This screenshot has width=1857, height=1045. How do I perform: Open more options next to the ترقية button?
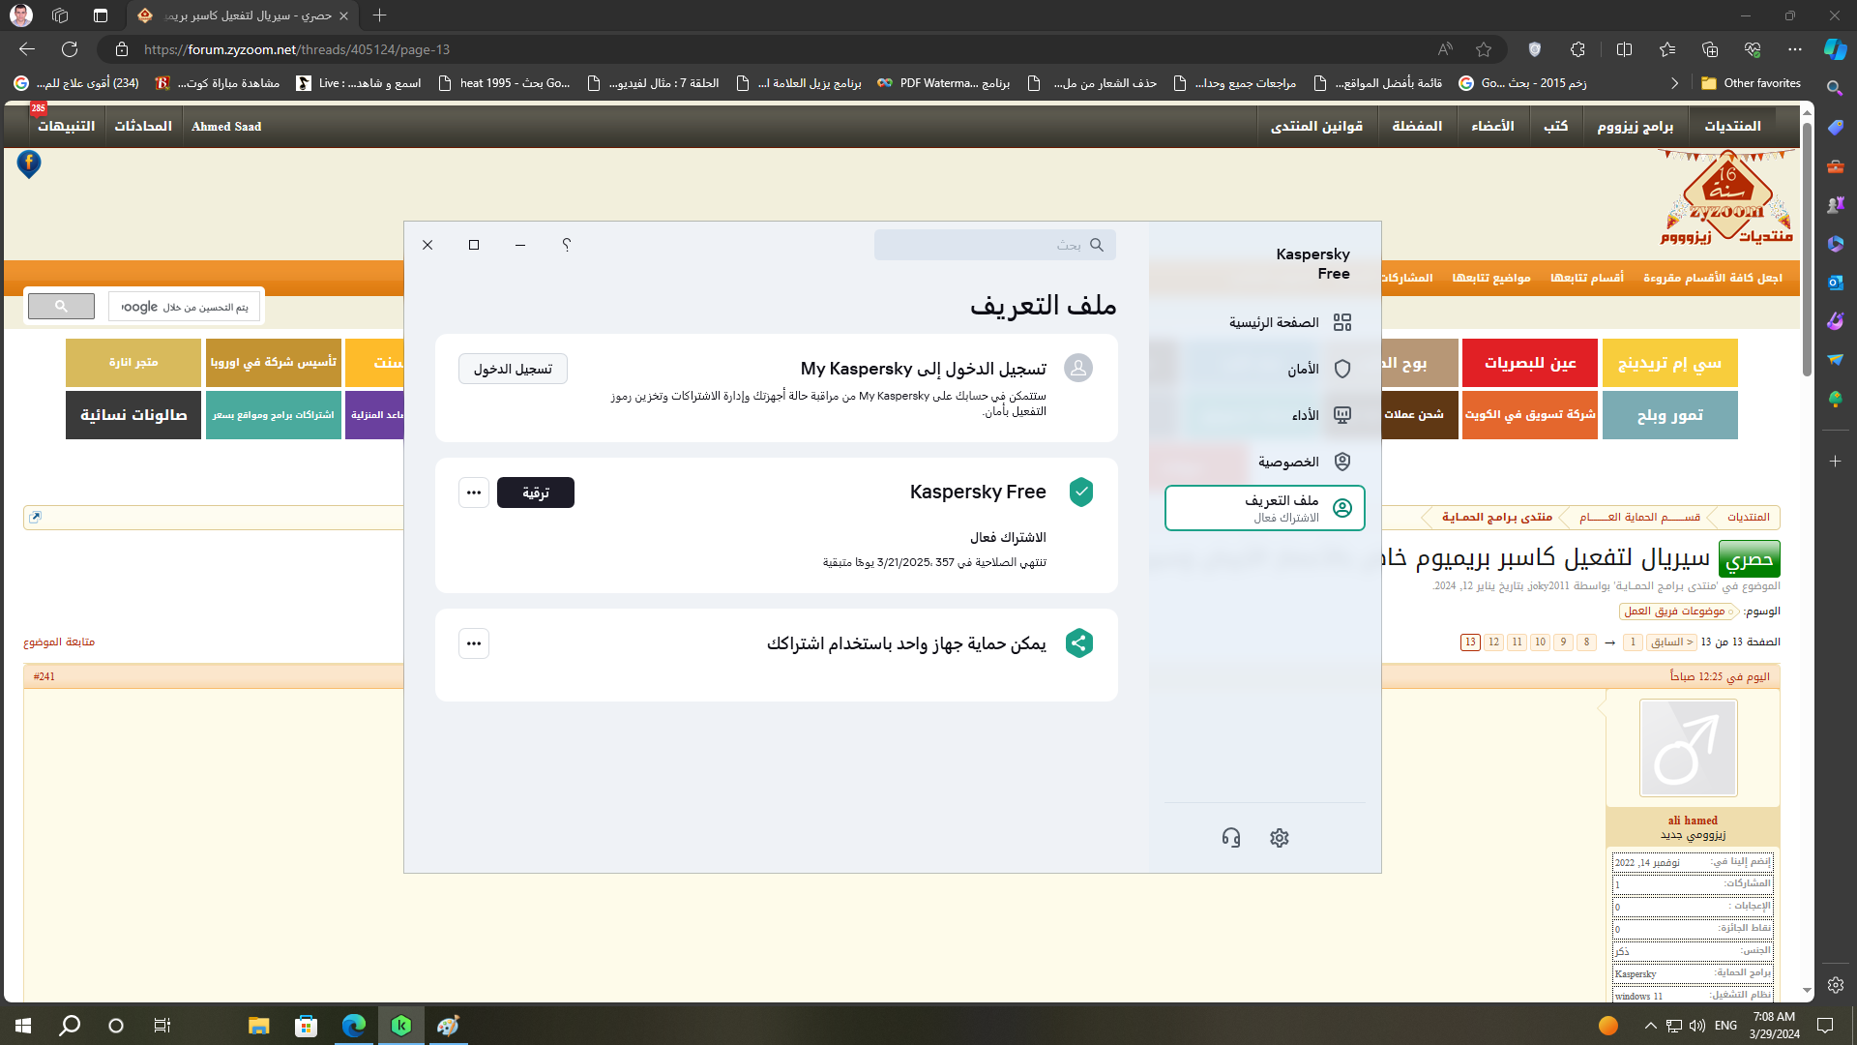(474, 493)
